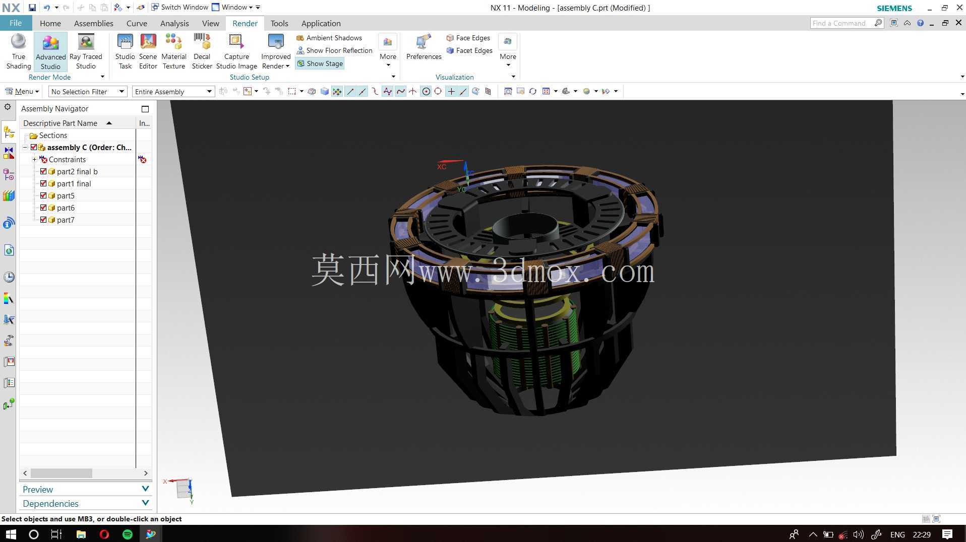Click the Windows Start button
This screenshot has width=966, height=542.
[11, 534]
